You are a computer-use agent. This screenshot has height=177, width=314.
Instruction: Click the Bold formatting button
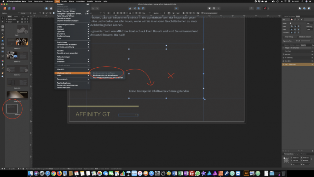point(43,13)
